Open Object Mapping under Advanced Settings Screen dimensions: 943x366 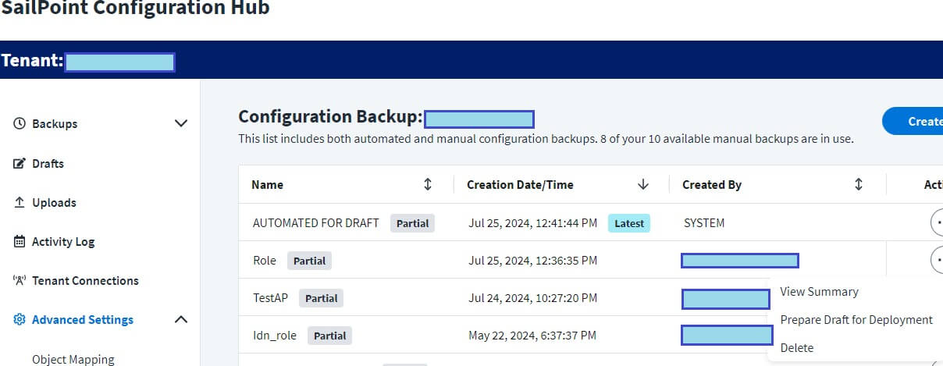coord(73,359)
